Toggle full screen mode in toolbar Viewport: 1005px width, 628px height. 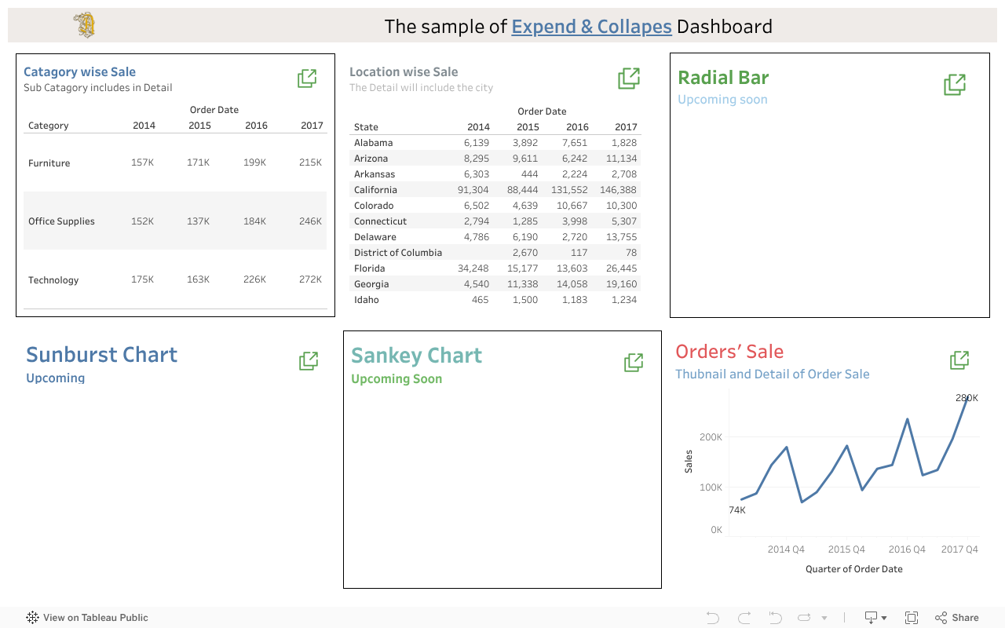(912, 618)
